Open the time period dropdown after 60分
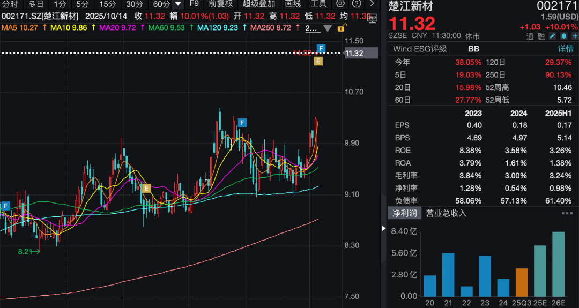579x308 pixels. [179, 4]
